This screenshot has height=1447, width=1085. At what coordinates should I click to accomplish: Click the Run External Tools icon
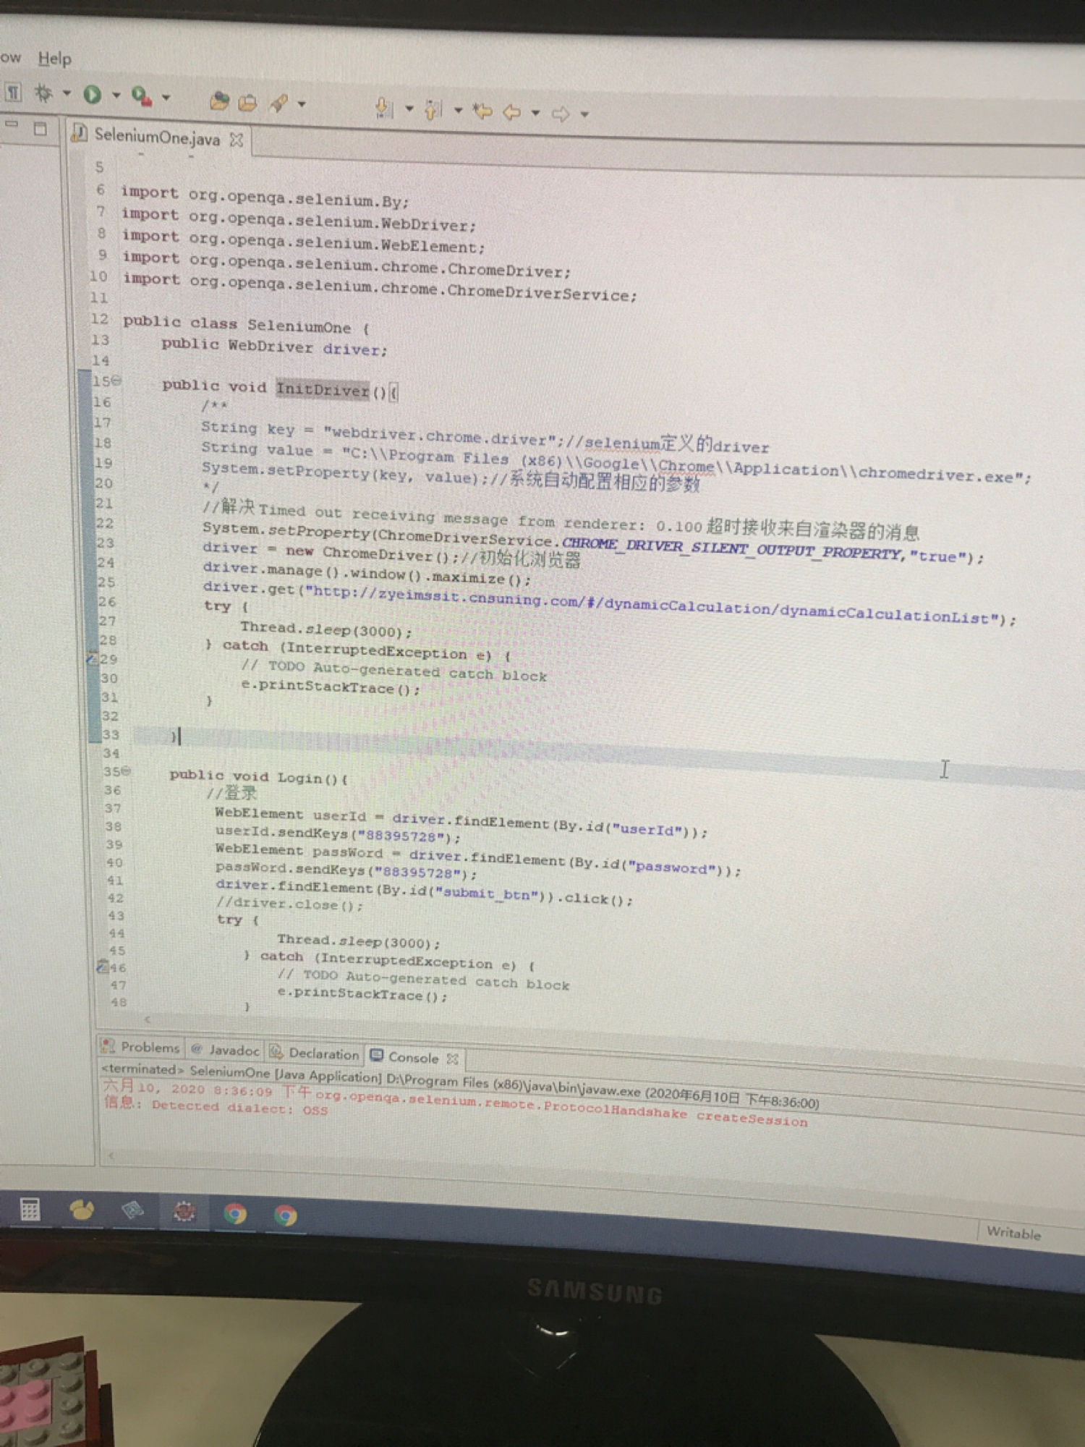[x=141, y=96]
